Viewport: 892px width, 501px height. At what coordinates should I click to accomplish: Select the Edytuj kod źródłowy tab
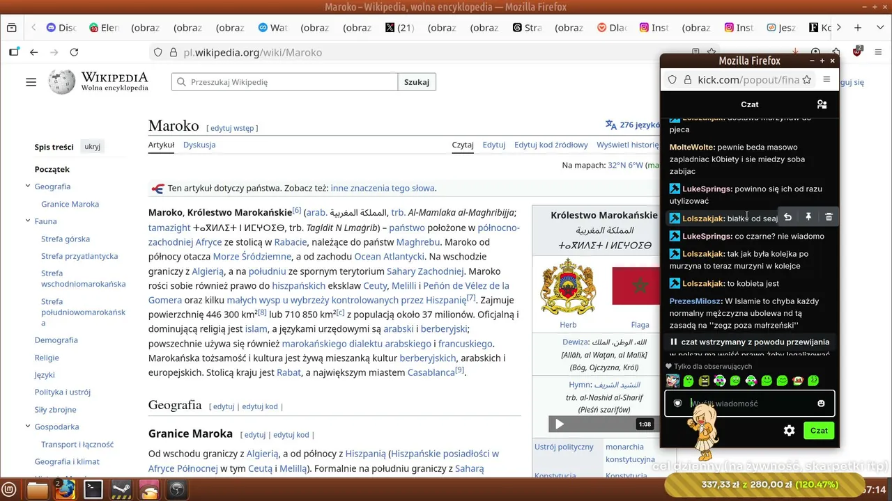click(x=551, y=145)
